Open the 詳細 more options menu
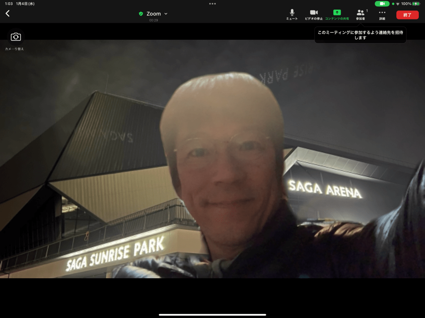Image resolution: width=425 pixels, height=318 pixels. coord(382,15)
